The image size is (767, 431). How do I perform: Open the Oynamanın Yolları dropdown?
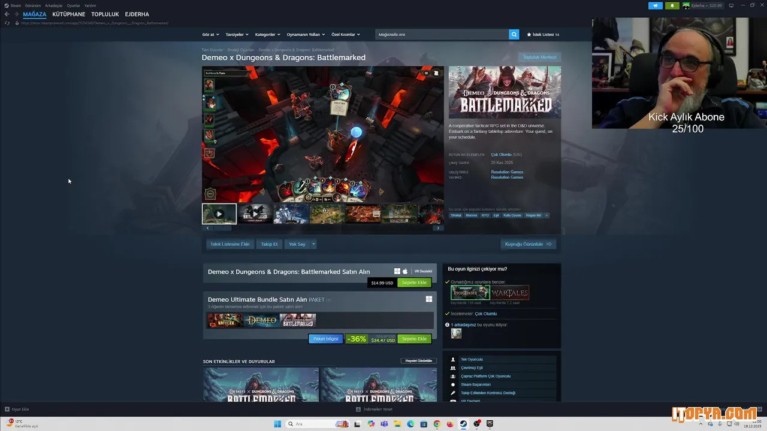click(306, 35)
